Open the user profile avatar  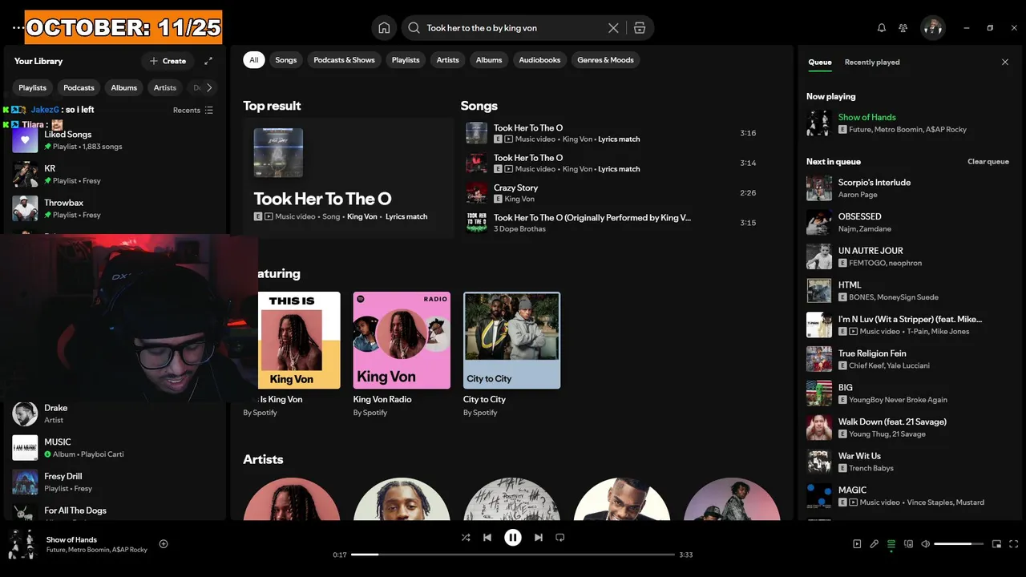[932, 28]
